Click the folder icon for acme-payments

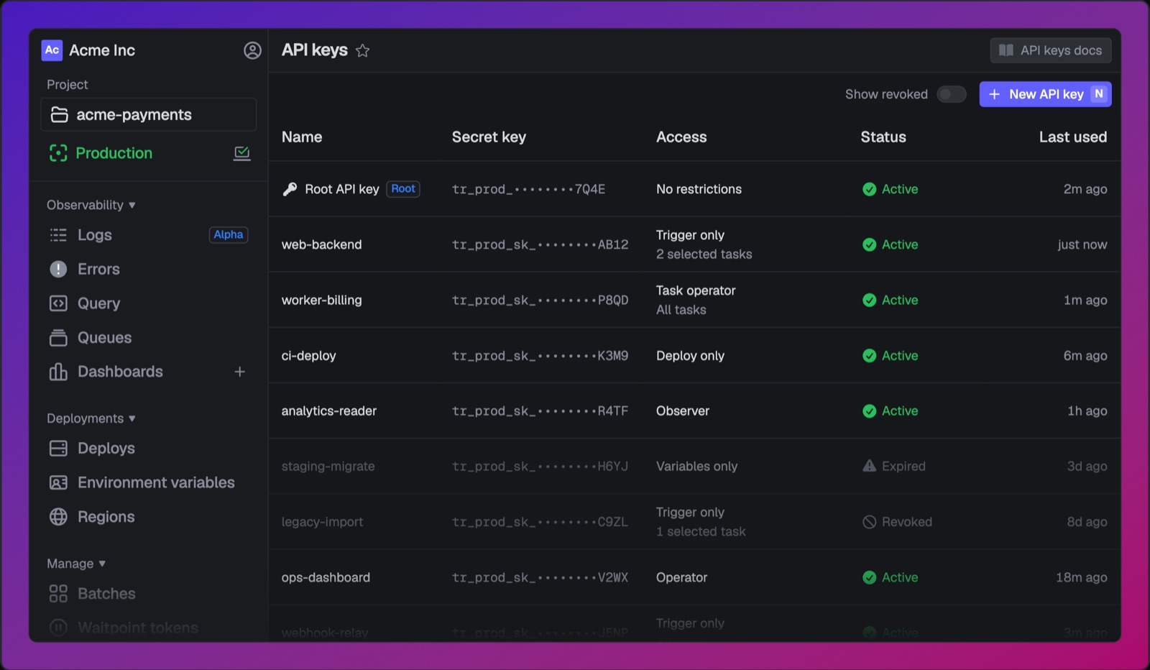[59, 115]
